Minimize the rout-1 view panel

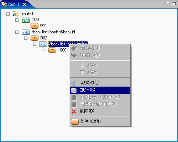coord(167,2)
